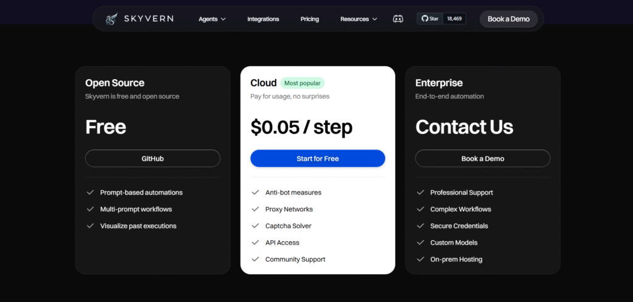Click checkmark beside Visualize past executions
The image size is (633, 302).
coord(90,226)
